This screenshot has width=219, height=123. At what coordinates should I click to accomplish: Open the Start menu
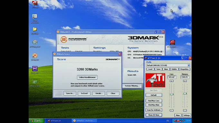36,121
